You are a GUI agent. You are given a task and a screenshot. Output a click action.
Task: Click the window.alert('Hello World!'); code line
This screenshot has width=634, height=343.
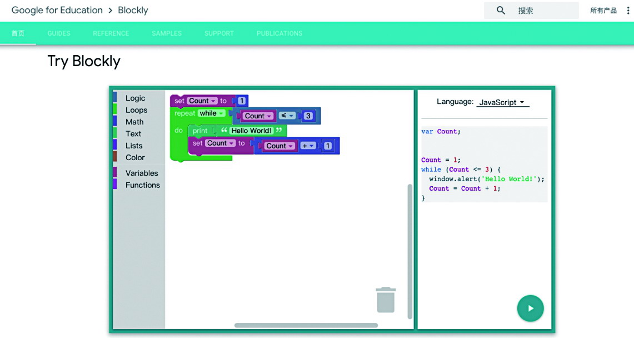pyautogui.click(x=487, y=179)
